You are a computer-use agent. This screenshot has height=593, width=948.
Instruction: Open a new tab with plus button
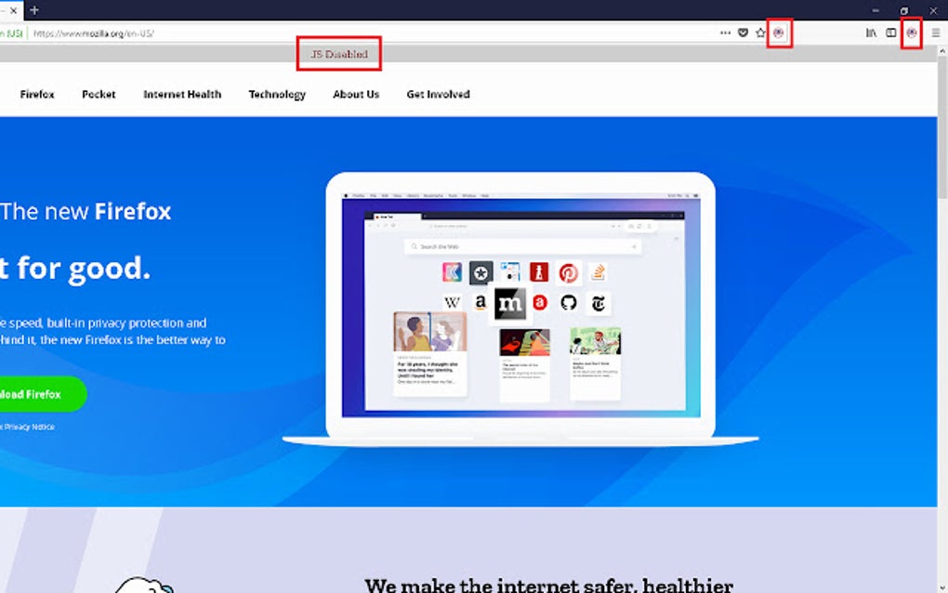(x=34, y=10)
